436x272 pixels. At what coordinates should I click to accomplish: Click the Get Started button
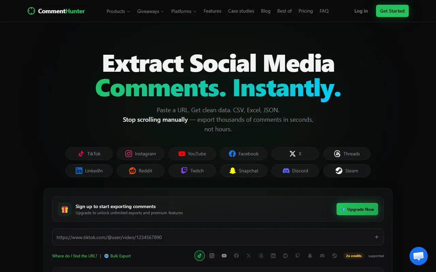point(392,11)
